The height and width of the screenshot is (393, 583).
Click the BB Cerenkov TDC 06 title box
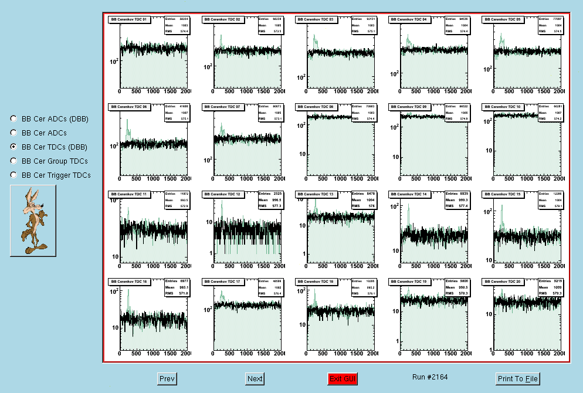point(130,107)
